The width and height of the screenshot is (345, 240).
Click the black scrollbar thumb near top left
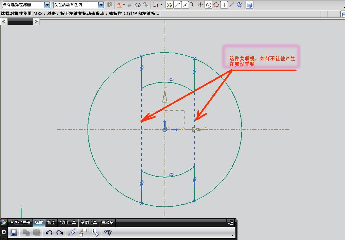click(20, 22)
